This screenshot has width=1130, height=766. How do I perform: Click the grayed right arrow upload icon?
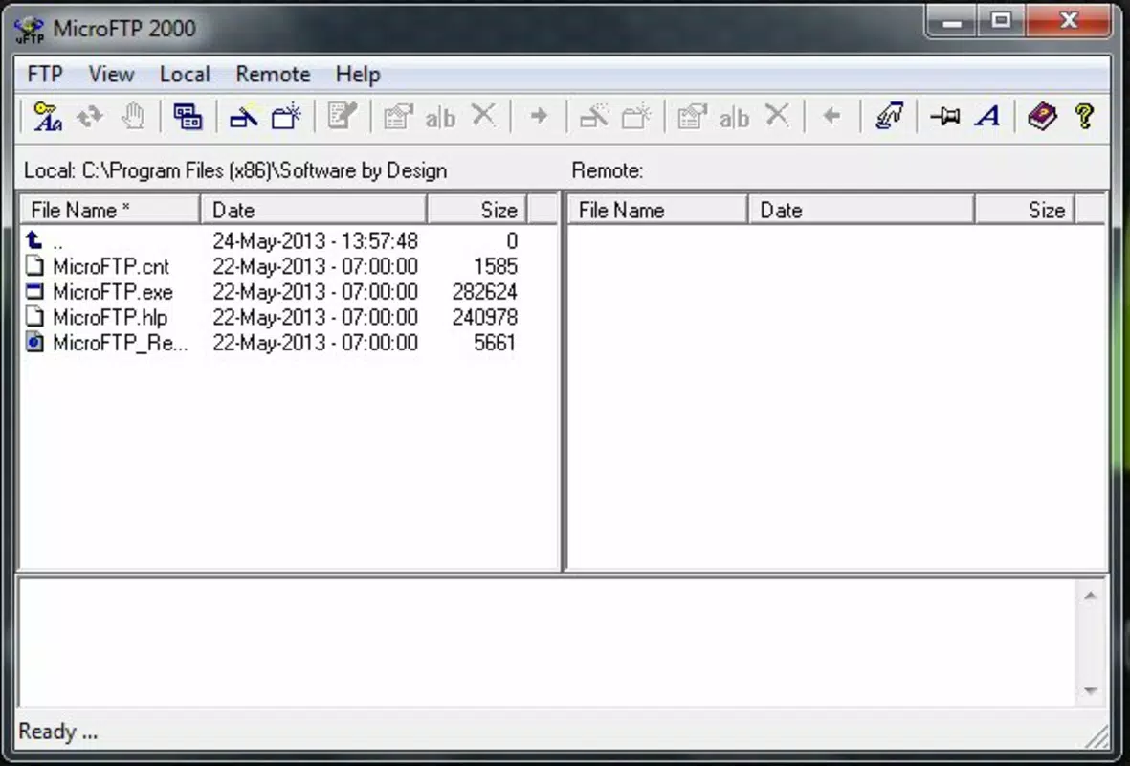click(539, 116)
